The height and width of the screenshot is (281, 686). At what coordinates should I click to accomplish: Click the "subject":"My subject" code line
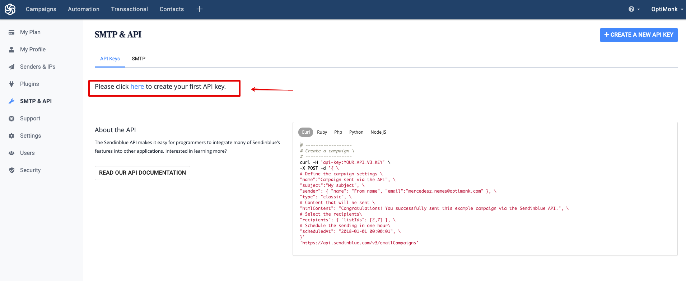(332, 185)
